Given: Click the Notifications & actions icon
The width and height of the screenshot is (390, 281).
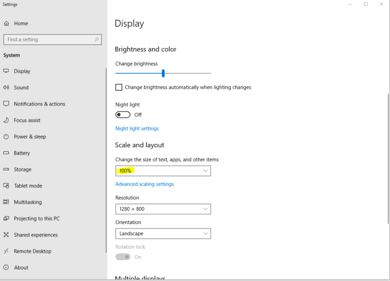Looking at the screenshot, I should 6,104.
